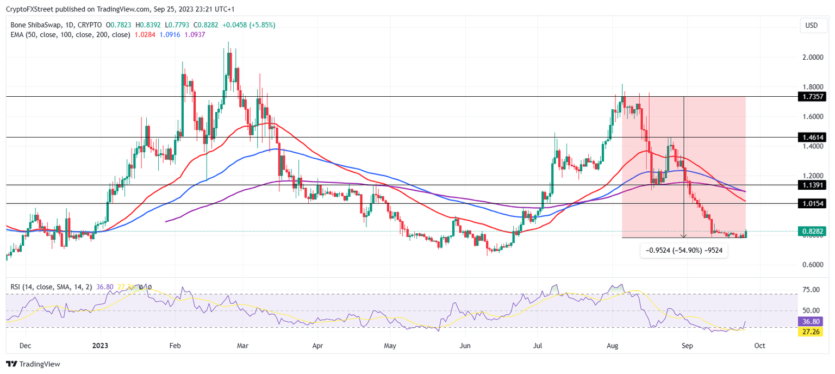Screen dimensions: 835x374
Task: Toggle the measurement tooltip showing −54.90%
Action: click(684, 251)
